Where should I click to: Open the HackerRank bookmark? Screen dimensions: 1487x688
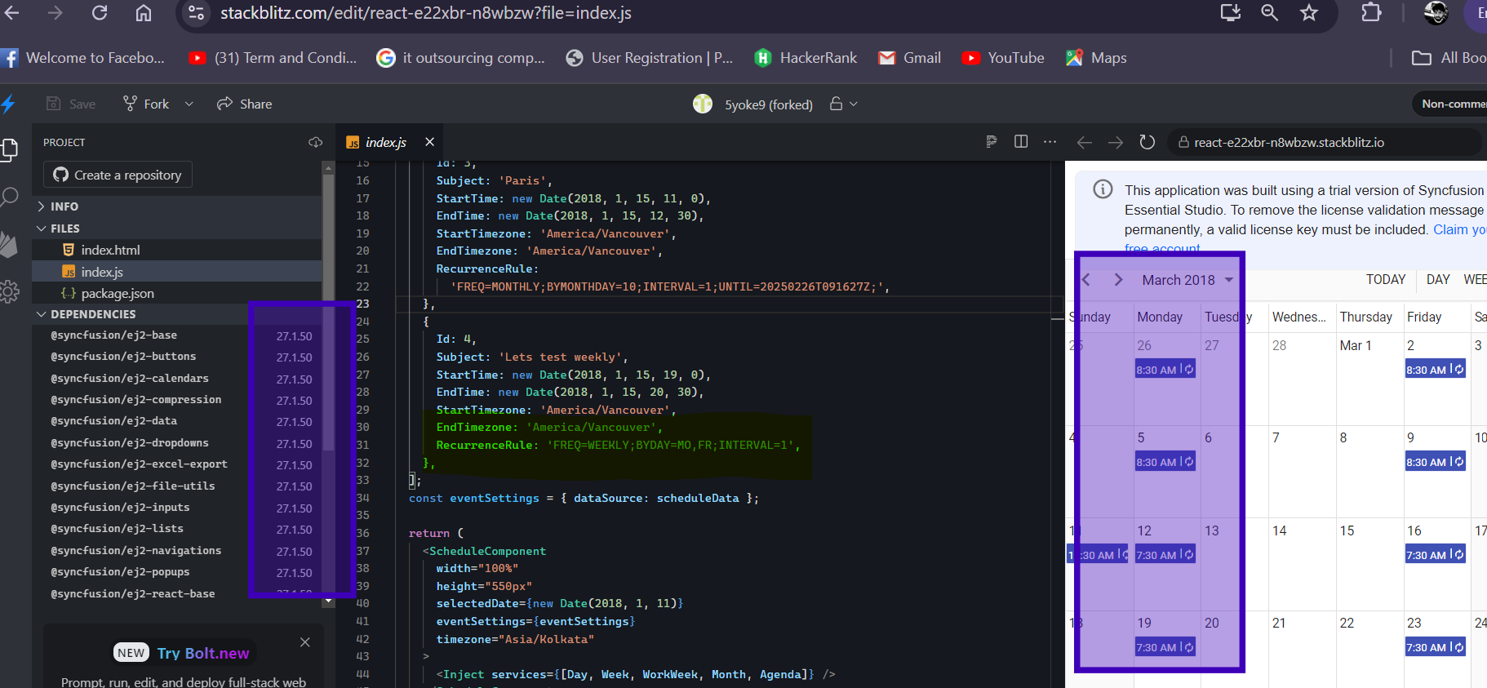point(806,58)
